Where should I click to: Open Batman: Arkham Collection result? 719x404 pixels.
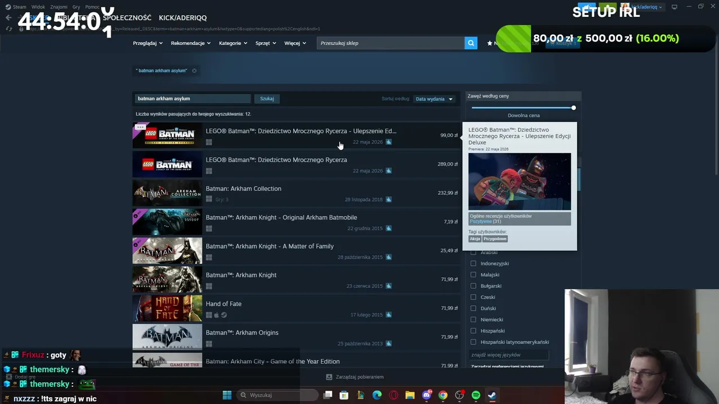coord(297,193)
